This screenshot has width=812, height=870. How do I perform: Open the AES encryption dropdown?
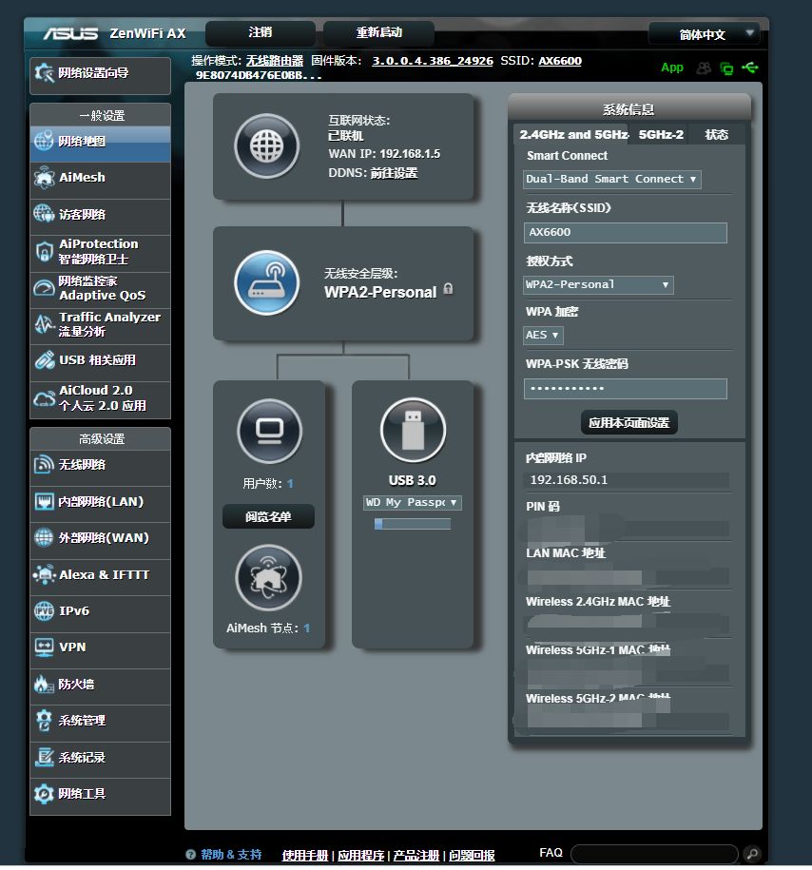[543, 335]
